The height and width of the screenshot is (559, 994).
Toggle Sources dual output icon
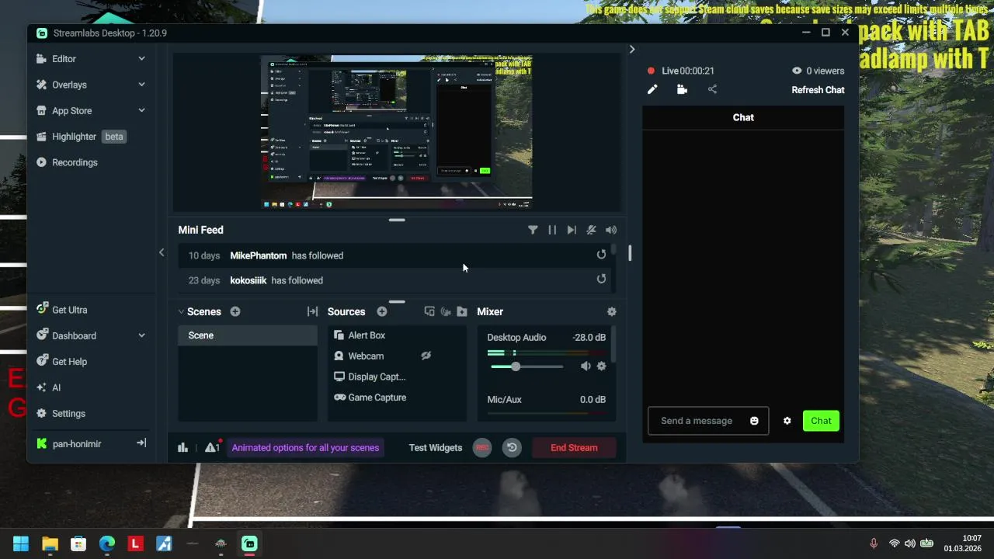coord(429,311)
